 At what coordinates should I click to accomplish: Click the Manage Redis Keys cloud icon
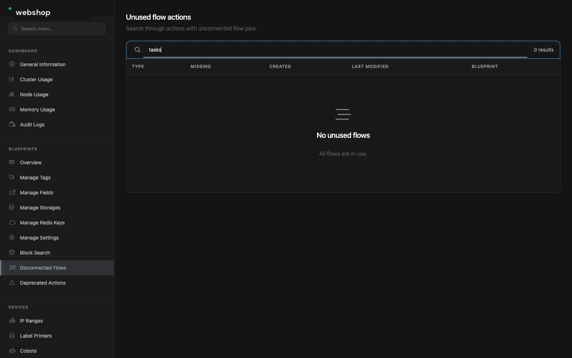(12, 222)
